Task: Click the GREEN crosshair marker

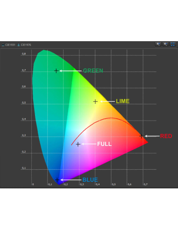Action: coord(56,71)
